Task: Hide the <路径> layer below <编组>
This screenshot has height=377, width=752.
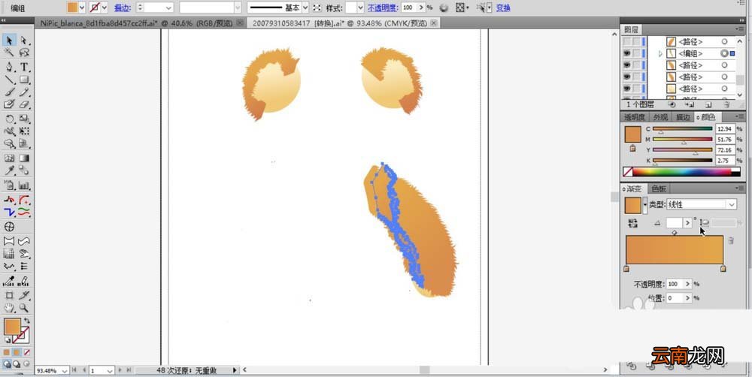Action: pos(626,65)
